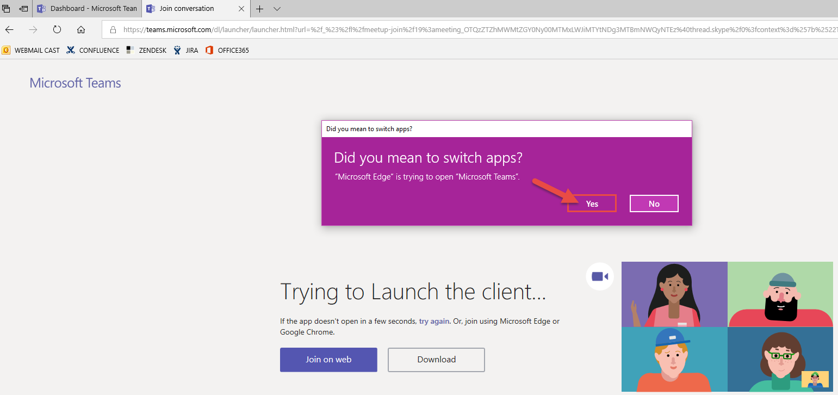This screenshot has width=838, height=395.
Task: Click the Webmail Cast bookmark icon
Action: [x=7, y=50]
